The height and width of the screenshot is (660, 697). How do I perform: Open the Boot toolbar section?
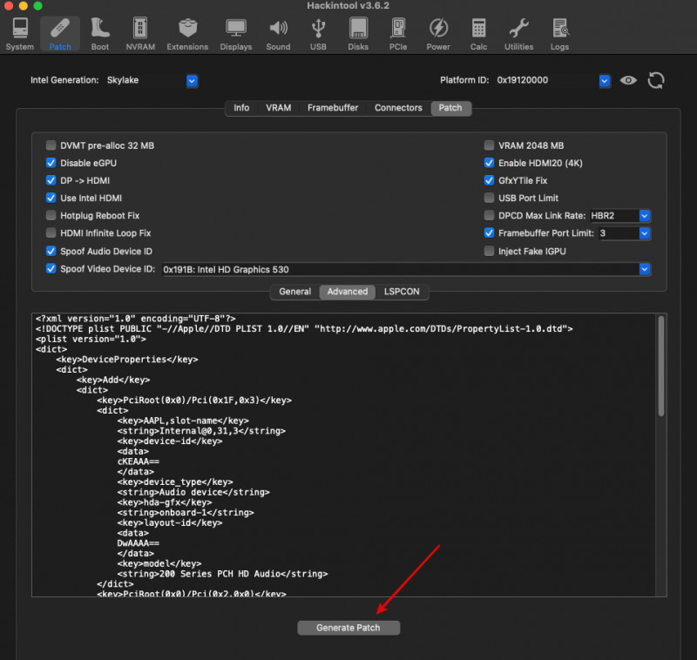pyautogui.click(x=100, y=33)
